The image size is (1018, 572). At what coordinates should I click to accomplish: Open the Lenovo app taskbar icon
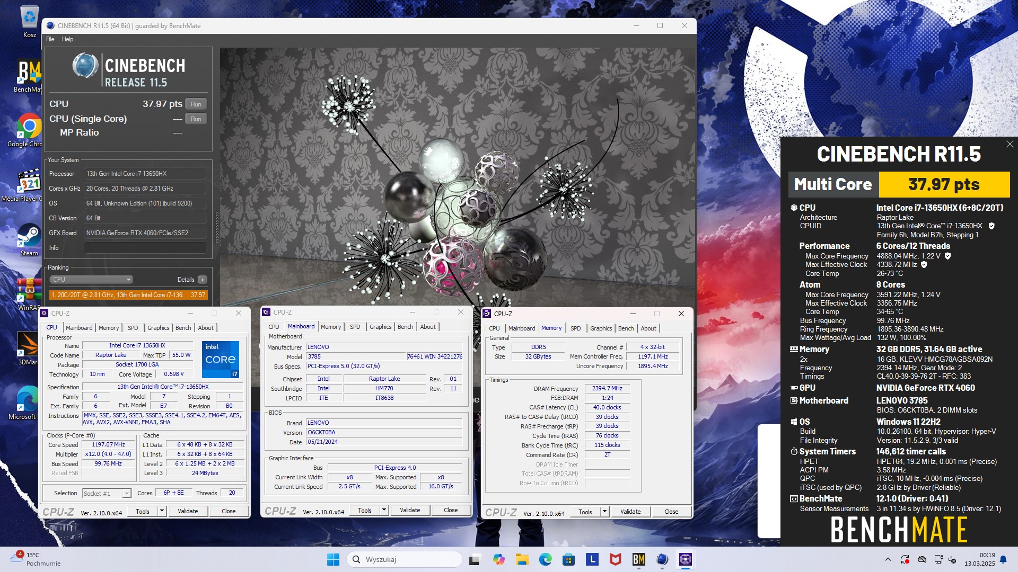pyautogui.click(x=592, y=559)
